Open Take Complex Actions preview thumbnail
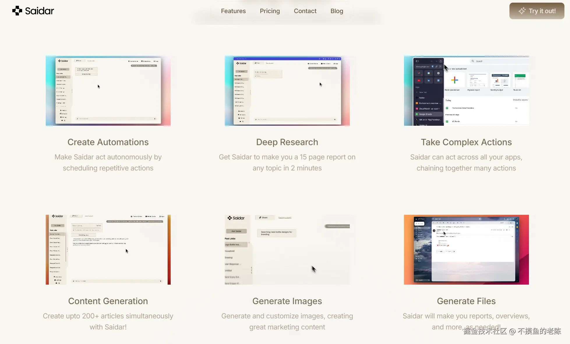 coord(466,91)
